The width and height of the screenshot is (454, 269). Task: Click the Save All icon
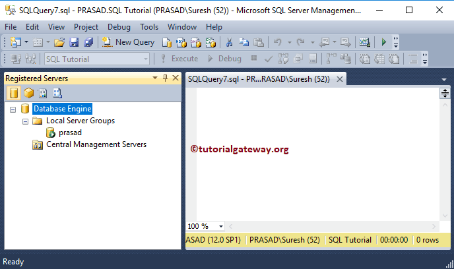tap(88, 42)
